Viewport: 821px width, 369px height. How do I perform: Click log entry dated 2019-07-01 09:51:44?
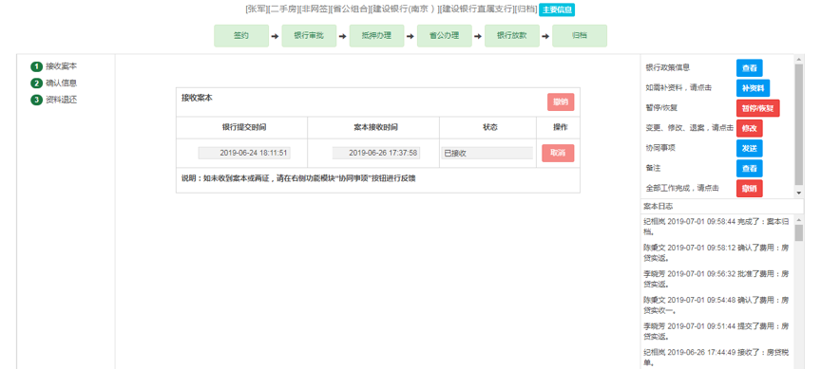pos(716,331)
